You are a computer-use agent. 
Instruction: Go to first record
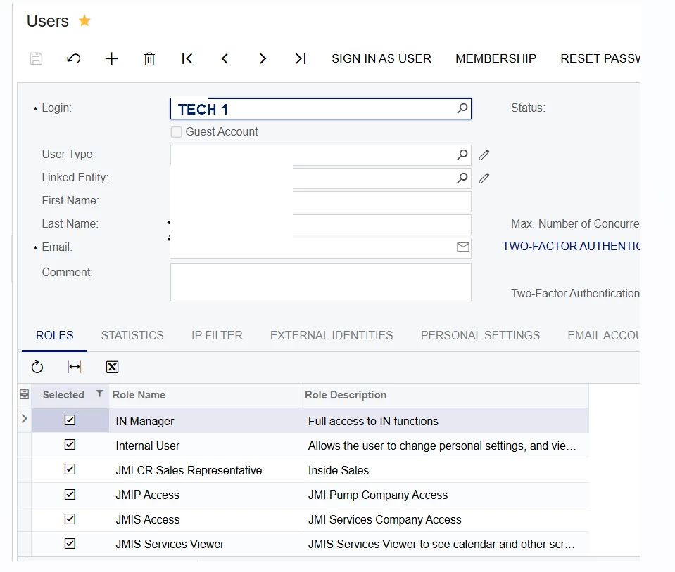coord(187,58)
